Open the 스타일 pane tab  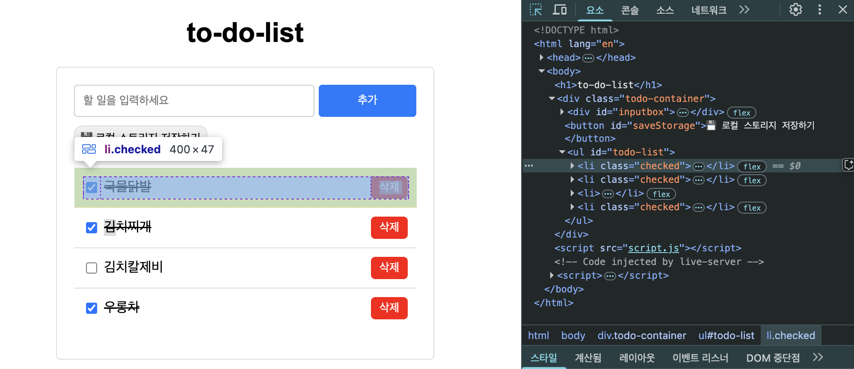tap(544, 357)
